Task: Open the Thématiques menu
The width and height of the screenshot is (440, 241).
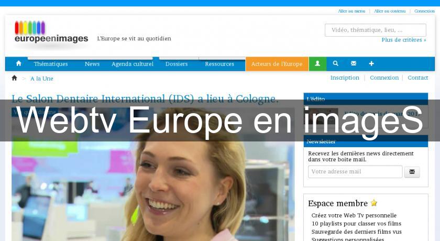Action: pos(51,64)
